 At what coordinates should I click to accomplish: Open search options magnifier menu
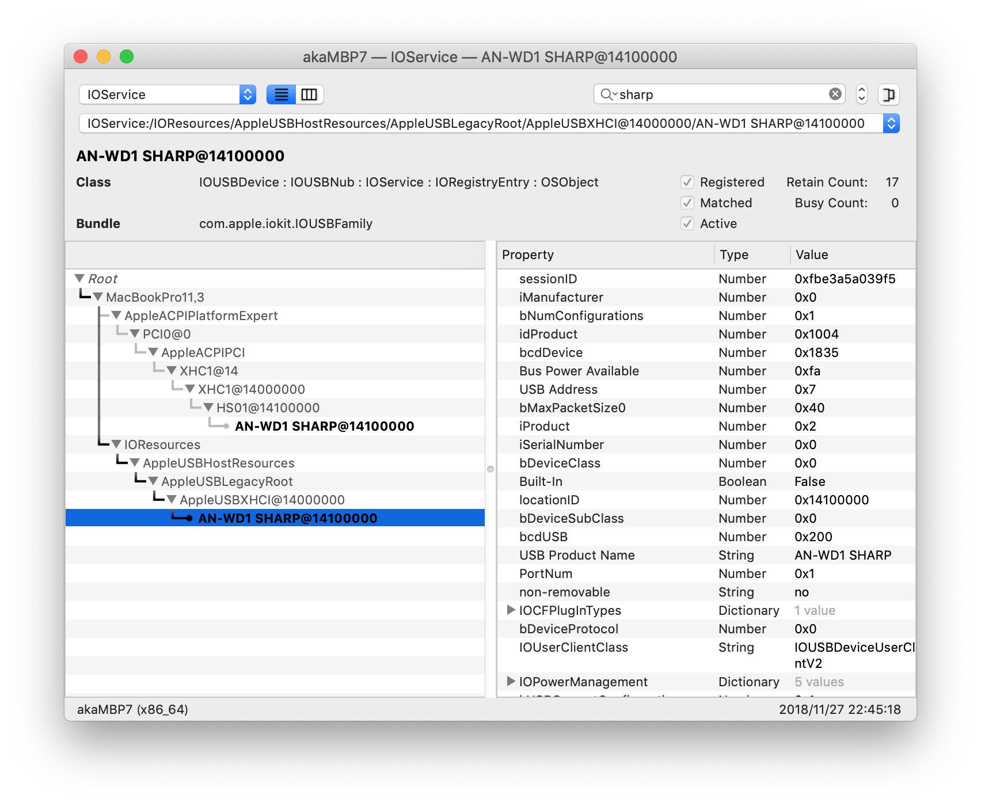click(x=608, y=94)
